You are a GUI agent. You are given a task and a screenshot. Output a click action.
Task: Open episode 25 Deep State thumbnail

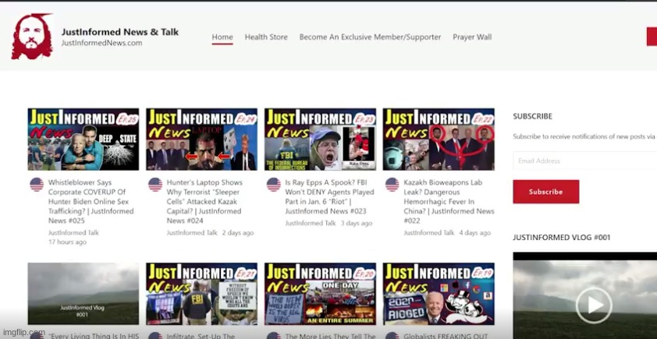pos(83,139)
